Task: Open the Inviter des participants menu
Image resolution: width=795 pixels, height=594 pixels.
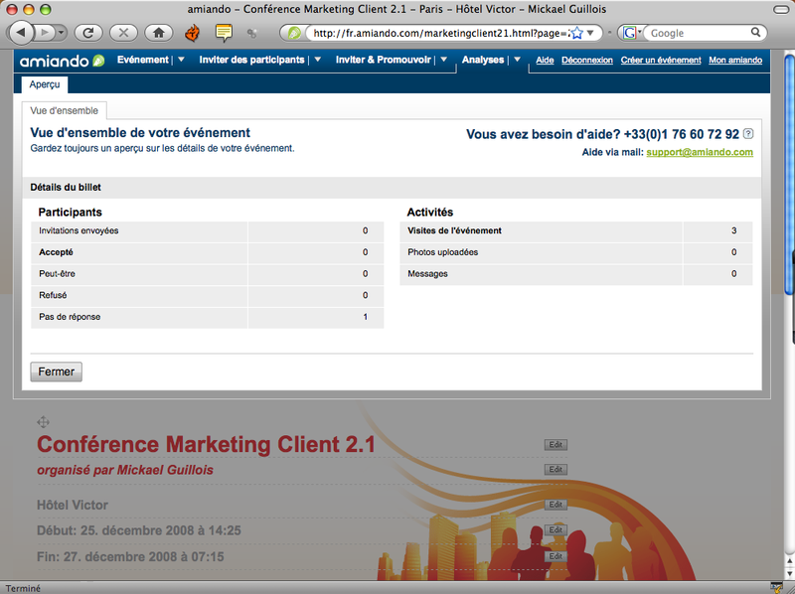Action: point(251,60)
